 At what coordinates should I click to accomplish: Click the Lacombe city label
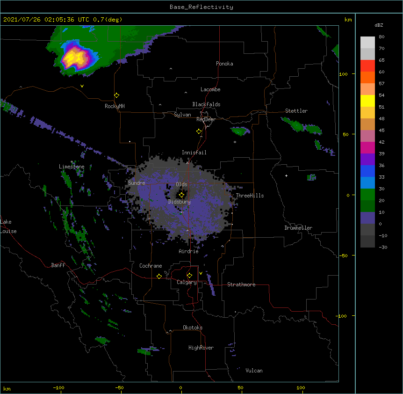[210, 89]
